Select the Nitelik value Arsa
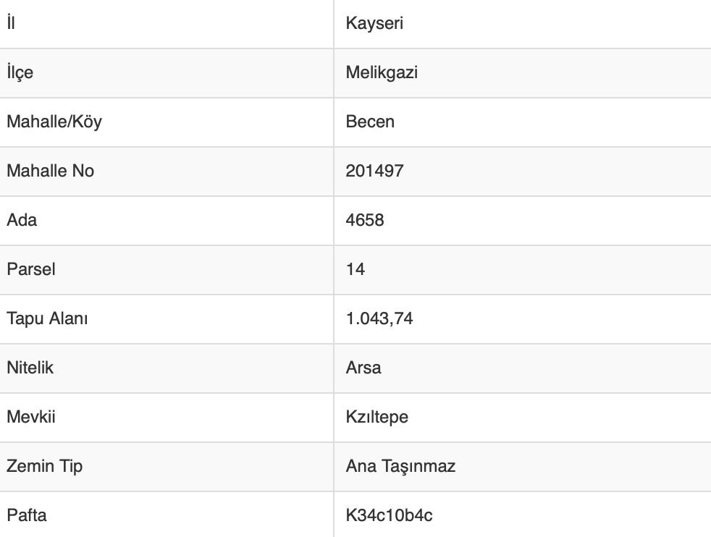This screenshot has height=537, width=711. [x=363, y=368]
